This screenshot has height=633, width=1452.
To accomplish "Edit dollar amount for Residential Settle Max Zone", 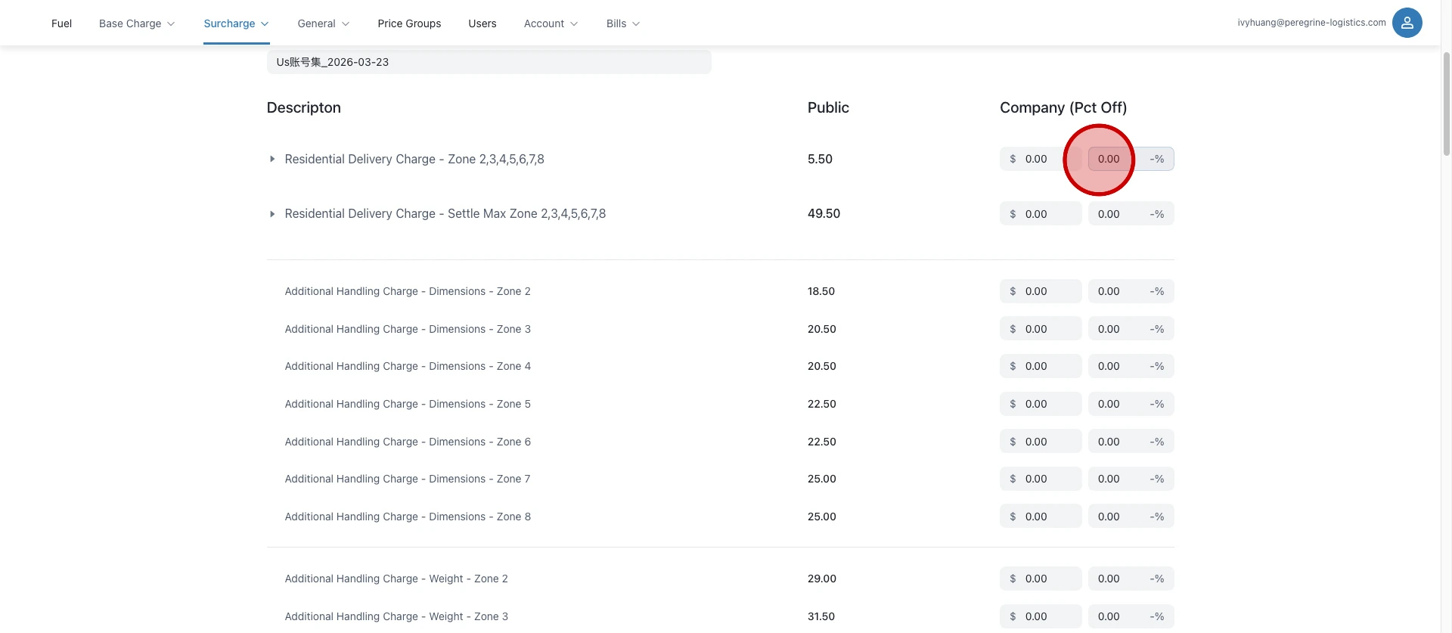I will pos(1048,214).
